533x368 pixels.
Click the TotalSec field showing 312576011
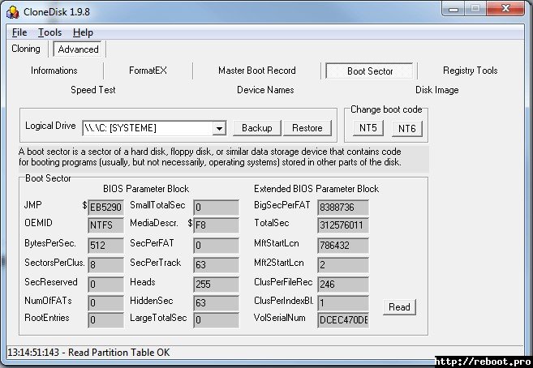tap(343, 225)
